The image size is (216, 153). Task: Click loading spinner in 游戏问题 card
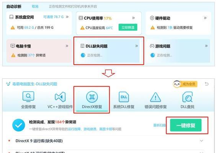153,55
